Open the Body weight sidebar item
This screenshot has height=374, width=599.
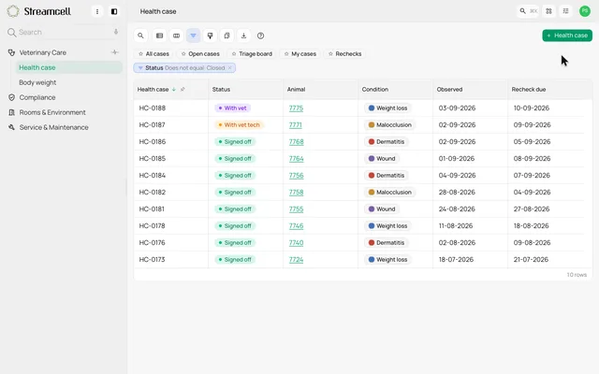[x=37, y=82]
